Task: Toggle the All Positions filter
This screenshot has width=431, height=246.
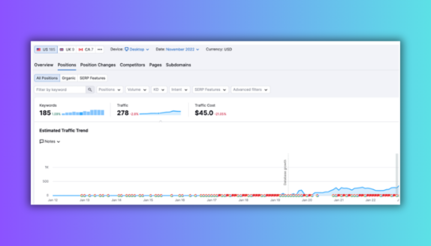Action: pos(47,78)
